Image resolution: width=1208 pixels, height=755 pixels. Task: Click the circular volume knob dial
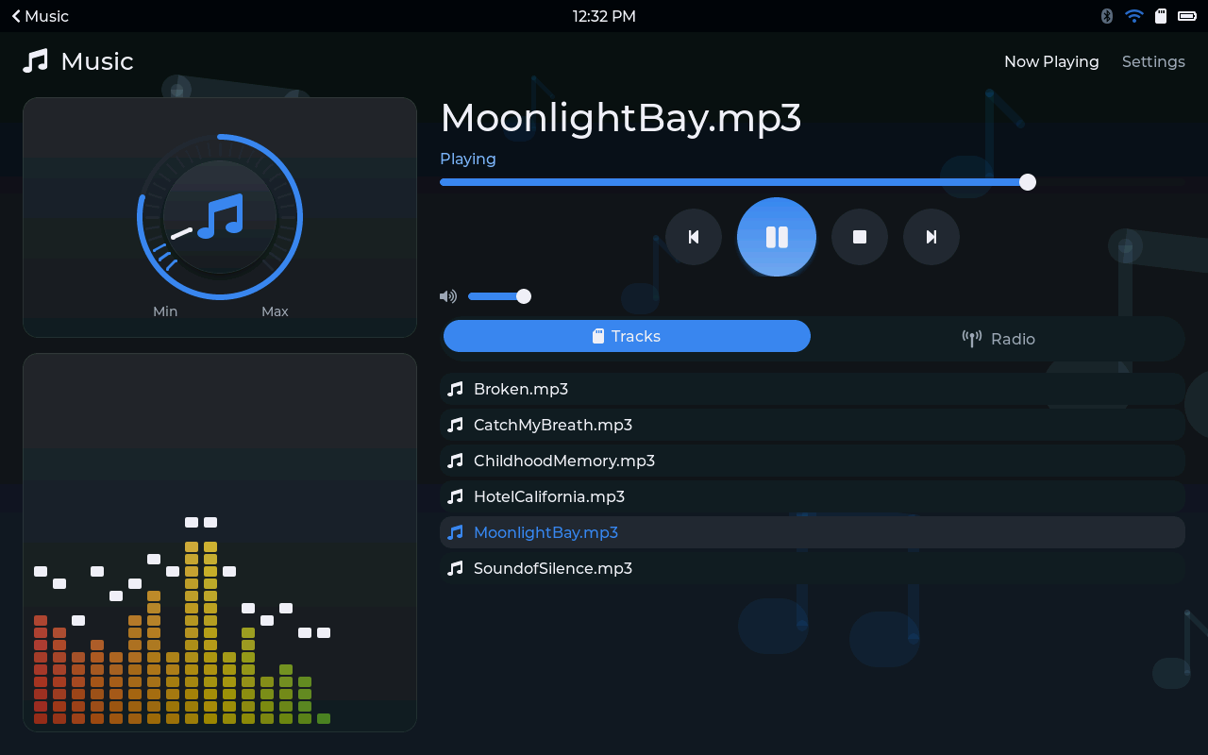coord(220,217)
